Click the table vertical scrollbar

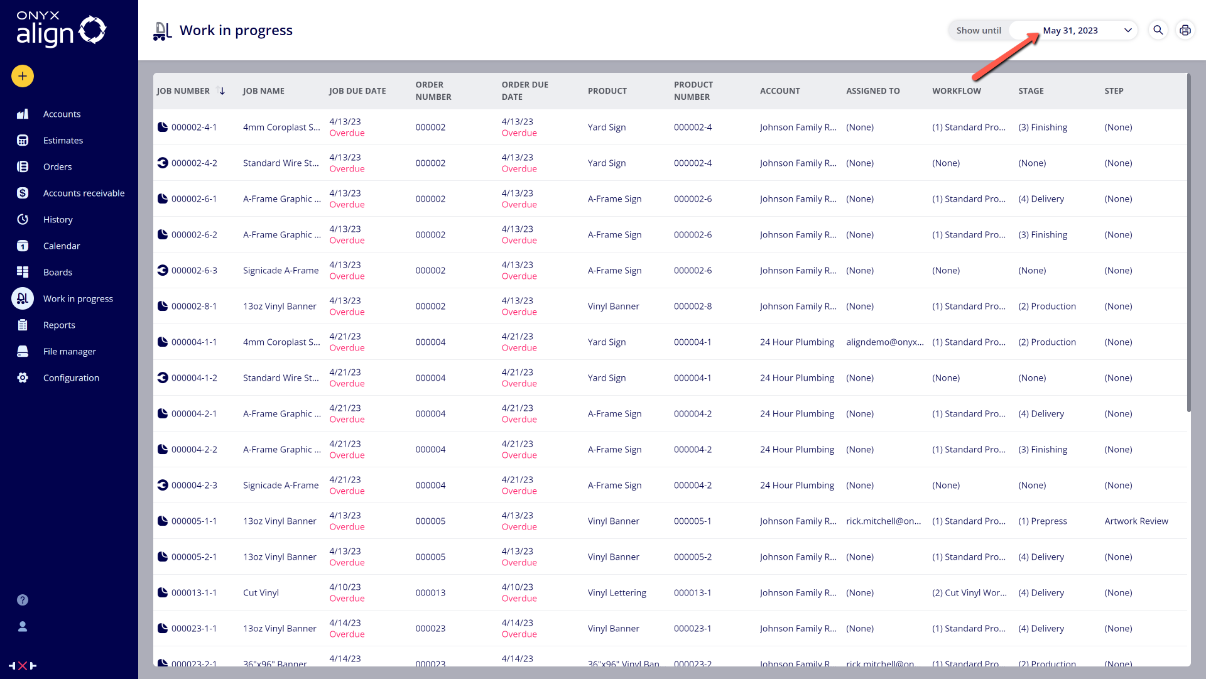click(x=1188, y=244)
